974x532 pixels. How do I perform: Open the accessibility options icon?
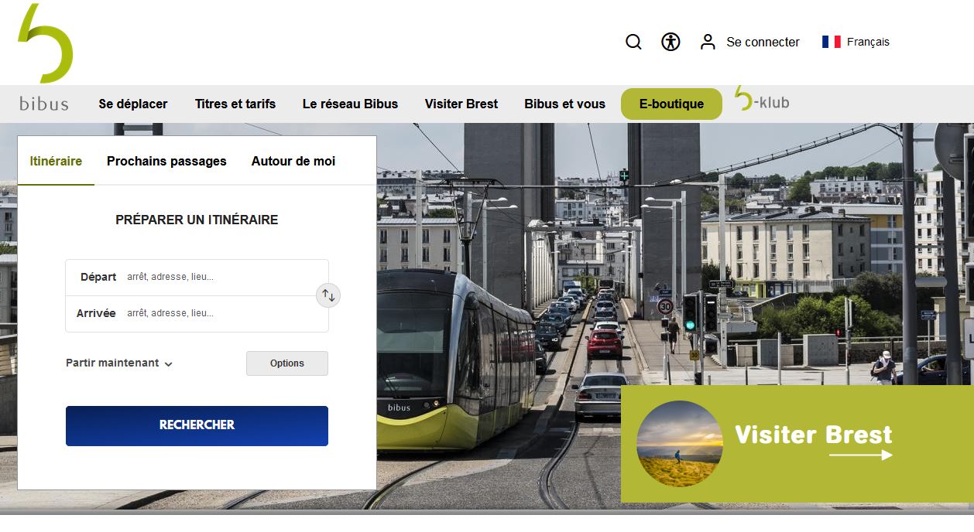670,42
